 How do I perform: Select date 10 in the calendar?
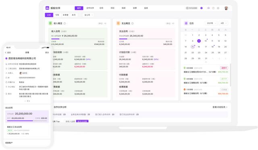coord(206,41)
